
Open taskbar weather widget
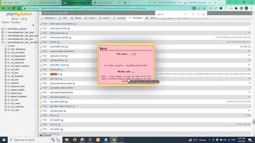point(197,140)
